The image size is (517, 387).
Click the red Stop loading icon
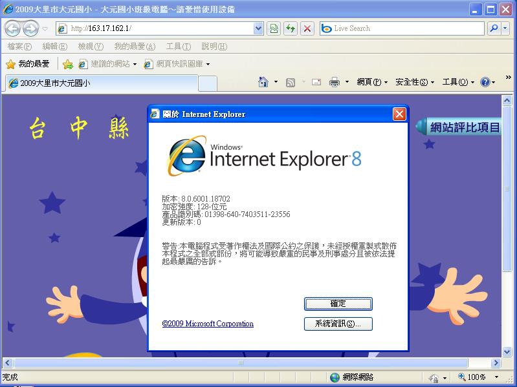pos(307,28)
